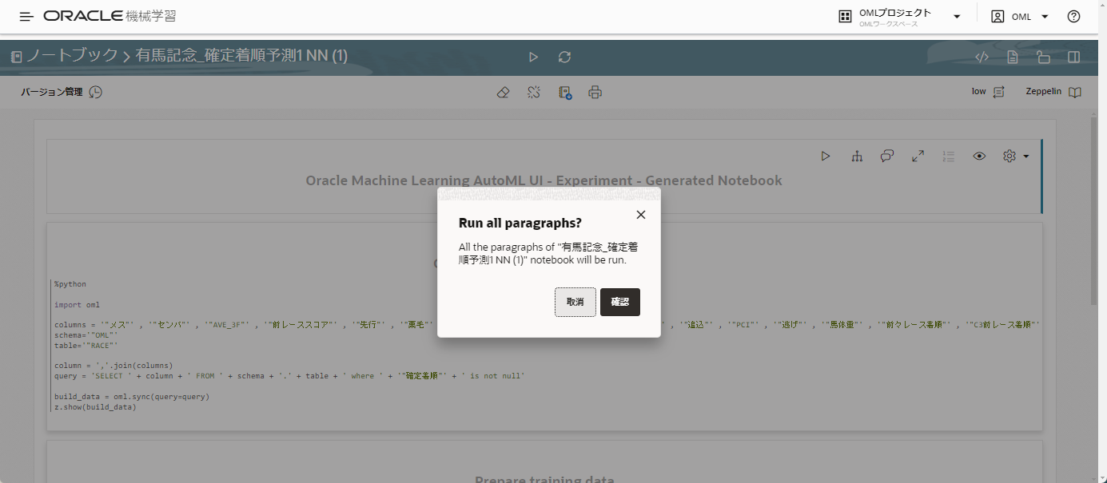1107x483 pixels.
Task: Click the 'import oml' code line
Action: point(77,304)
